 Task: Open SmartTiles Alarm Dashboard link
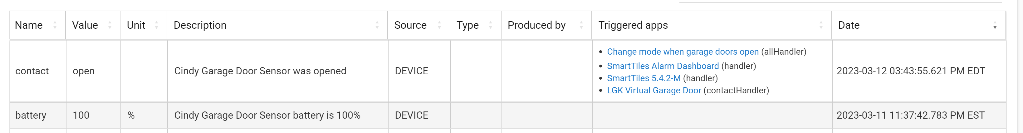[663, 66]
